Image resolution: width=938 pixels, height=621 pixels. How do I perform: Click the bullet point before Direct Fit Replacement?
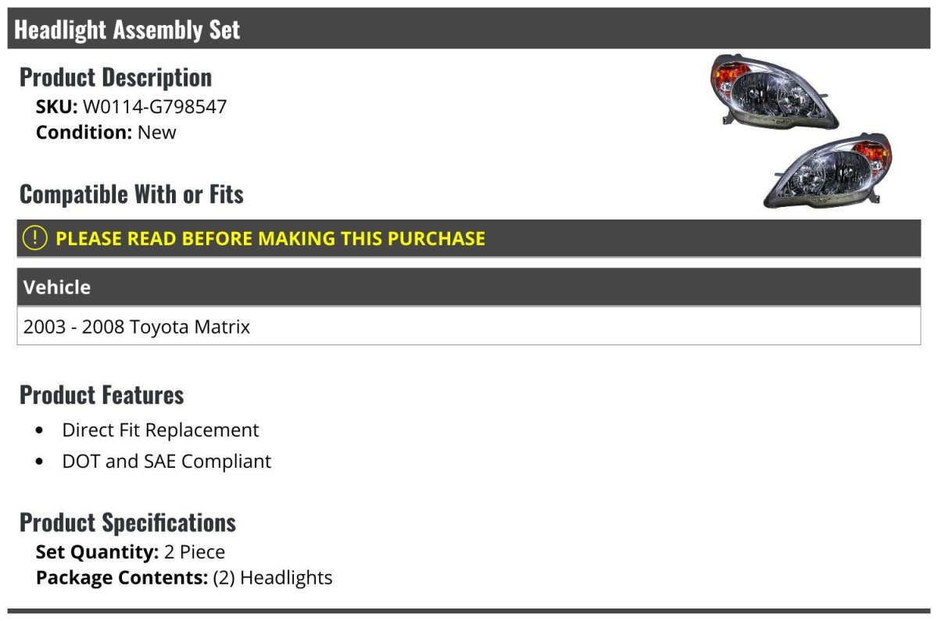point(40,430)
